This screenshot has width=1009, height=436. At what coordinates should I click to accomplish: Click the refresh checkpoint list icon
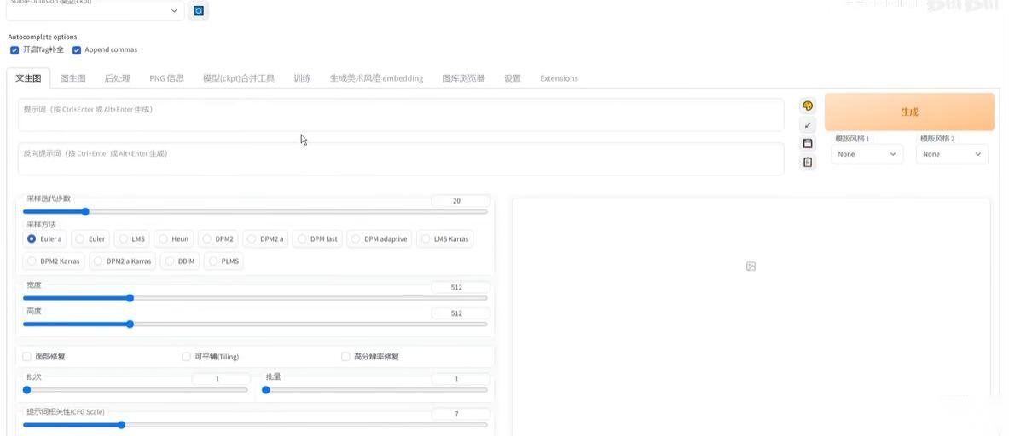coord(199,11)
